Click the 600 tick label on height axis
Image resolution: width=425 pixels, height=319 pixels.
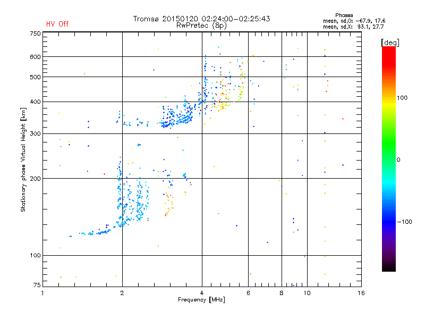click(x=35, y=57)
